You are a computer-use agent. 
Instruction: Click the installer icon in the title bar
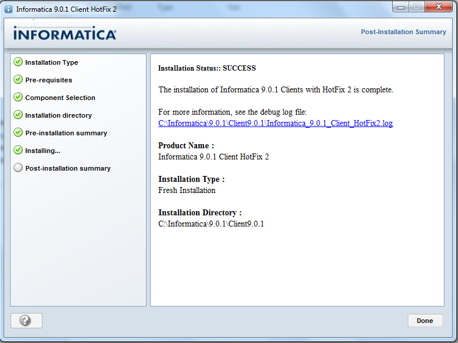point(8,9)
